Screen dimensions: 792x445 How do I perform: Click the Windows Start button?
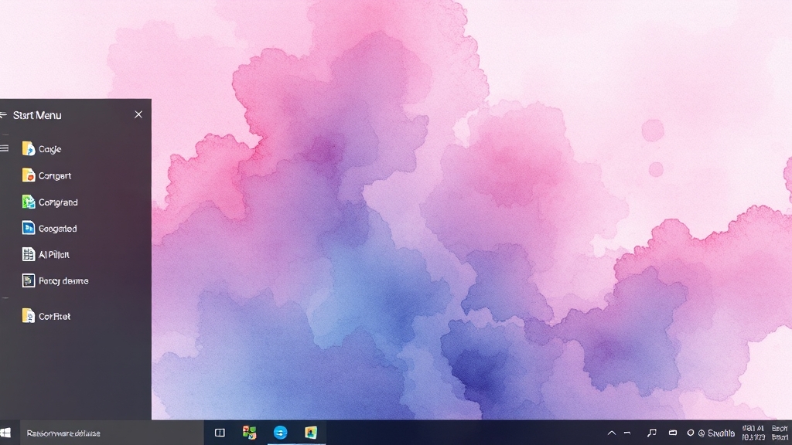[7, 433]
